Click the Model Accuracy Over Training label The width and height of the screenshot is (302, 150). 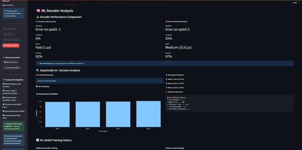coord(46,148)
